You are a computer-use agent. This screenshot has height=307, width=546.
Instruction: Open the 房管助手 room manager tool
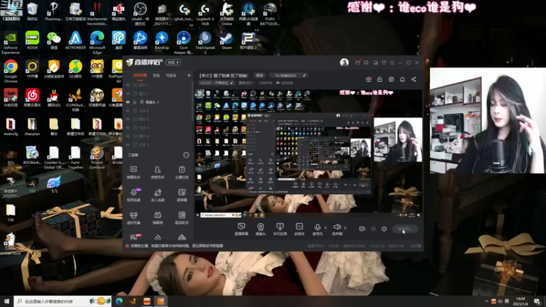pyautogui.click(x=158, y=173)
